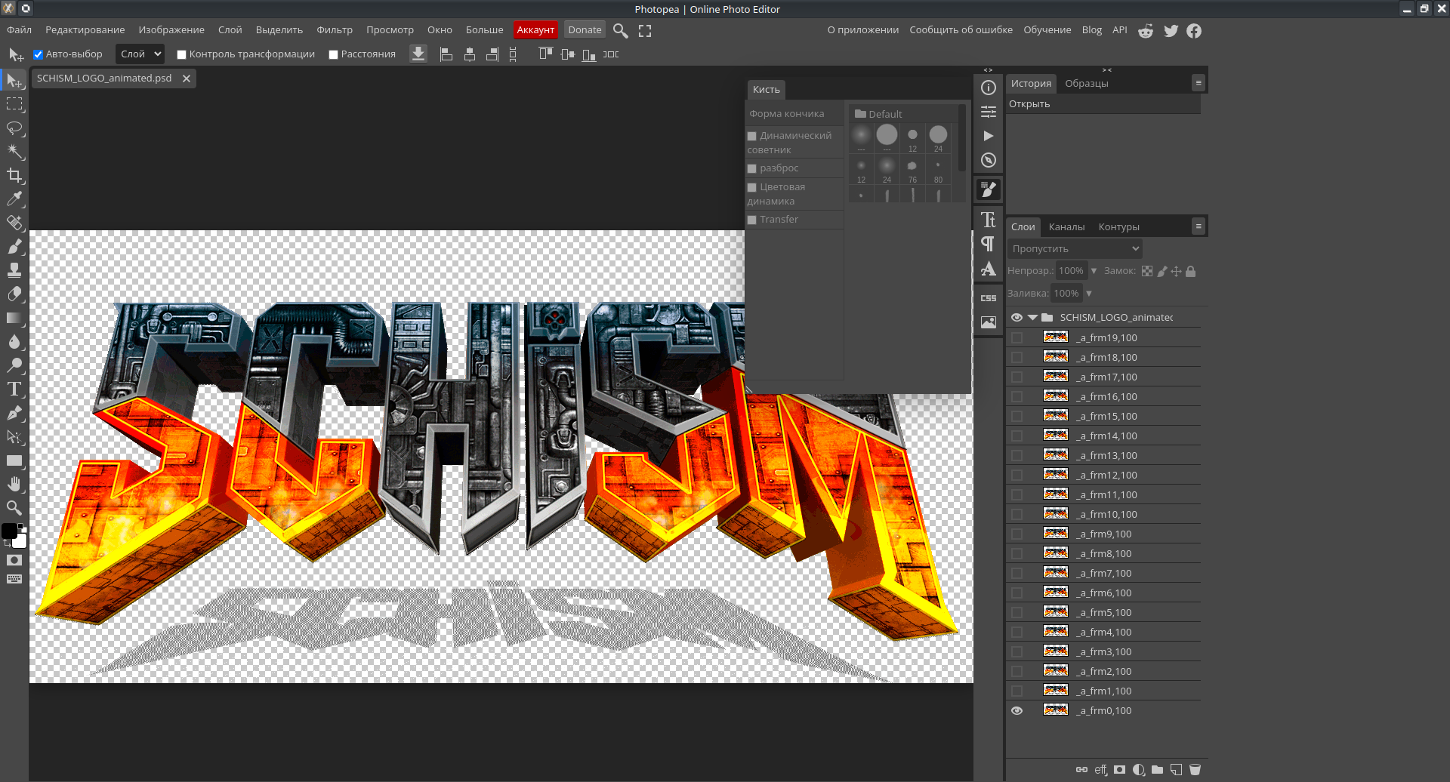Delete layer with trash icon
This screenshot has height=782, width=1450.
point(1195,770)
